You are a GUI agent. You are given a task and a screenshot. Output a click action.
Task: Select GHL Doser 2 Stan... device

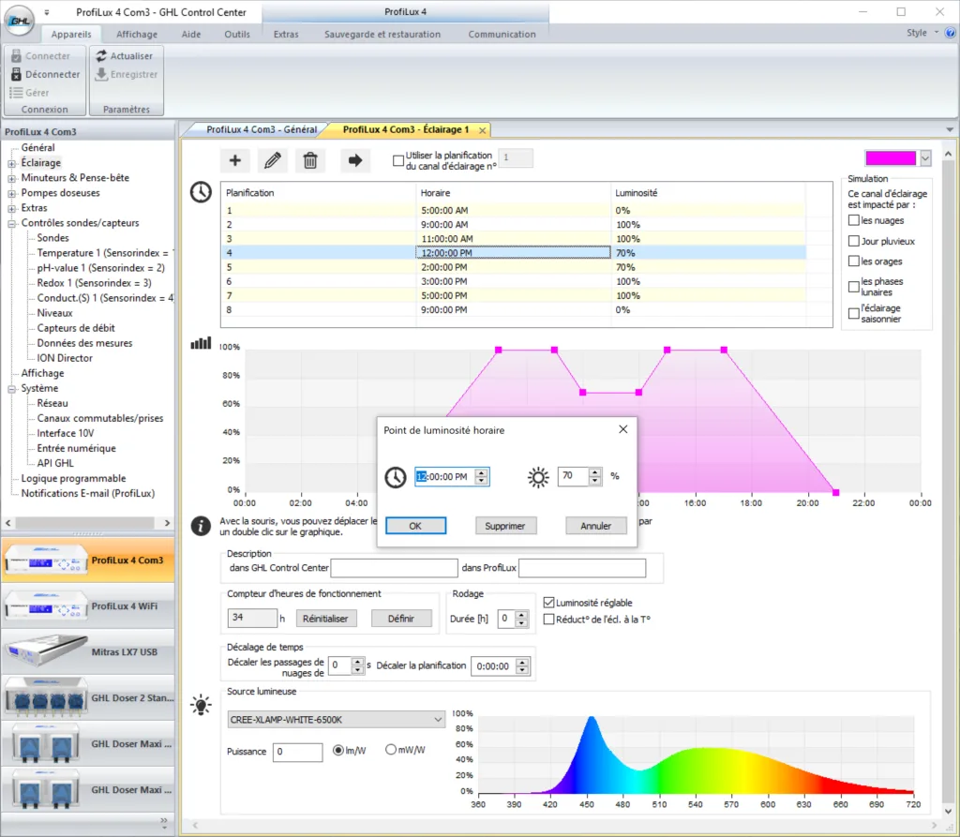coord(88,698)
